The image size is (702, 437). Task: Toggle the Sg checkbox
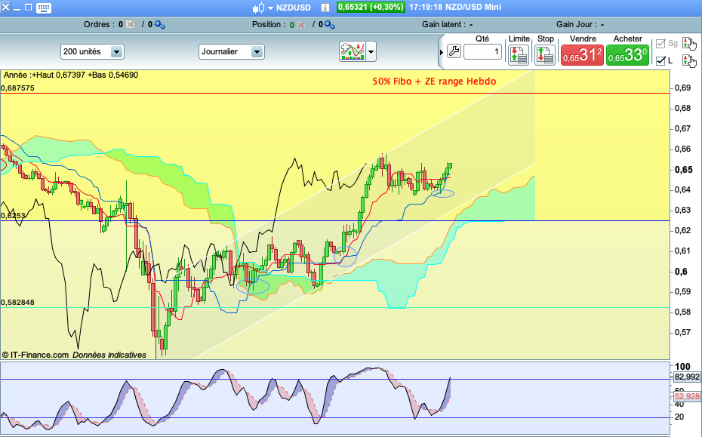[660, 44]
